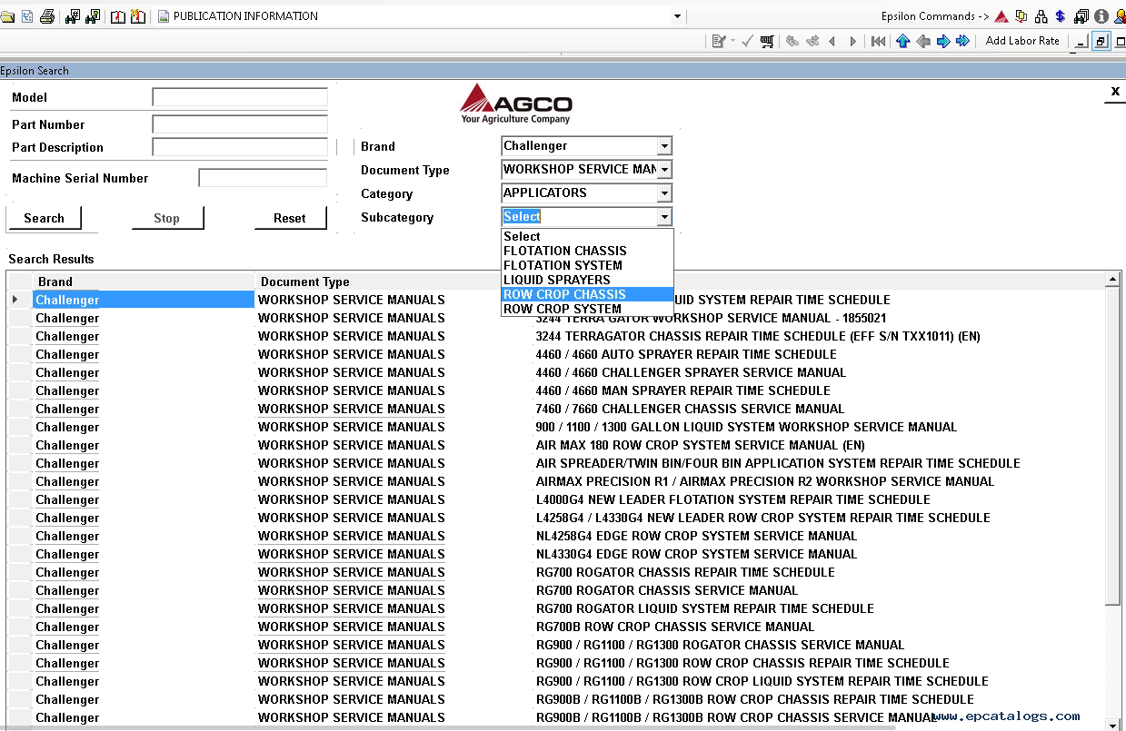Select '4460 / 4660 AUTO SPRAYER REPAIR TIME SCHEDULE'

pyautogui.click(x=556, y=354)
